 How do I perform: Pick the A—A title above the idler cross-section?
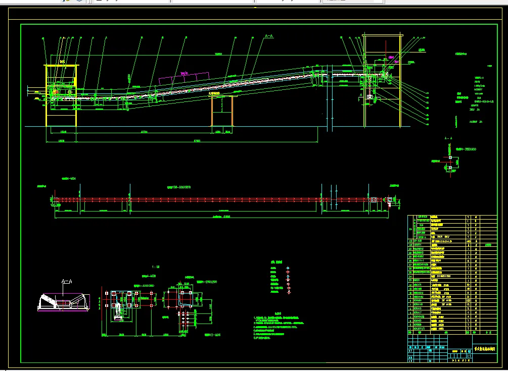coord(67,282)
